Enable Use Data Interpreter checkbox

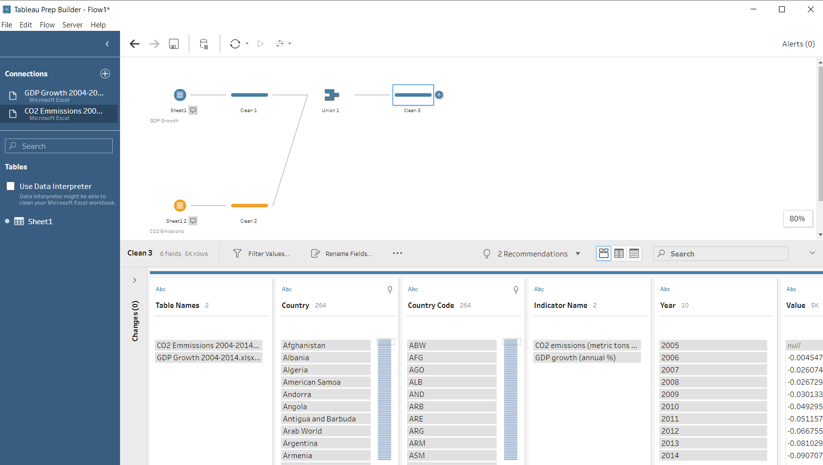tap(11, 186)
